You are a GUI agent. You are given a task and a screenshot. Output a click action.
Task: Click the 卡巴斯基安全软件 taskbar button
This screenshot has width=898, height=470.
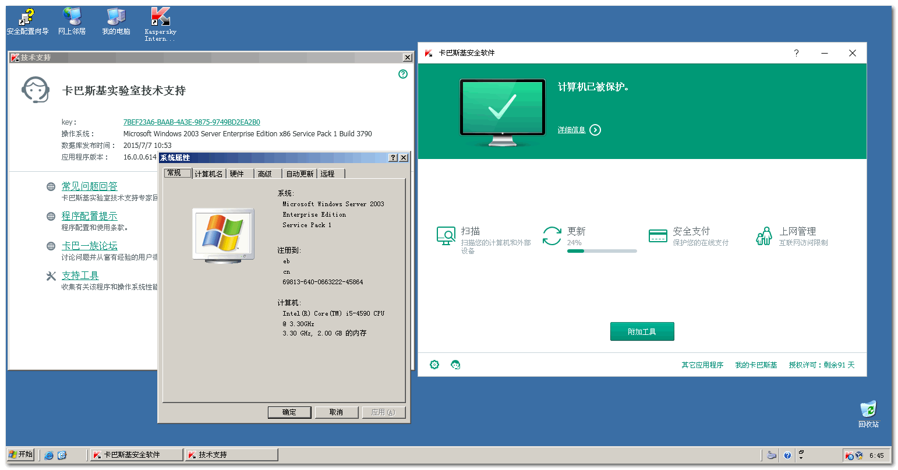coord(136,455)
